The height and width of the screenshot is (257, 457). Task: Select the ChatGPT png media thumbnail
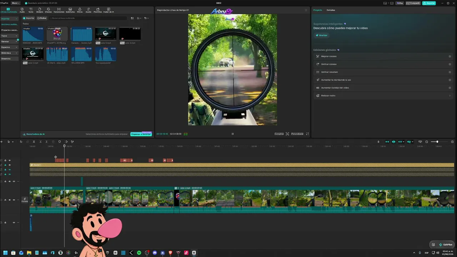[x=57, y=34]
